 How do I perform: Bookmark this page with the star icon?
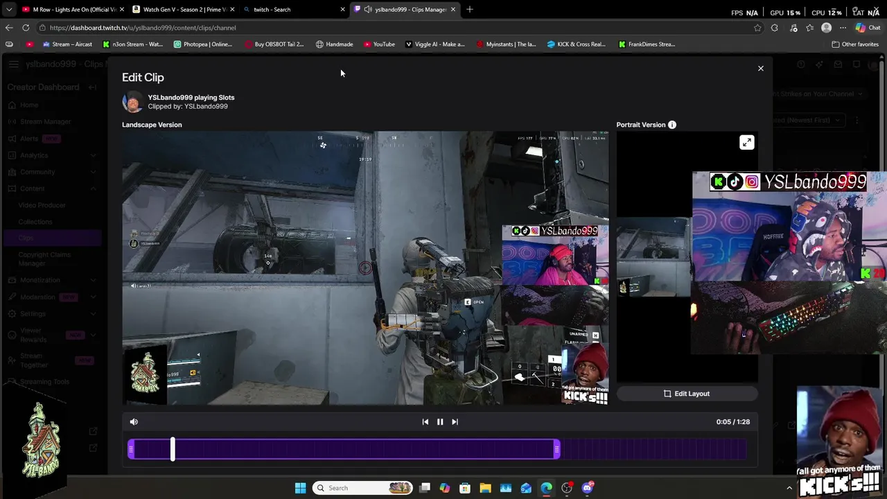[757, 28]
